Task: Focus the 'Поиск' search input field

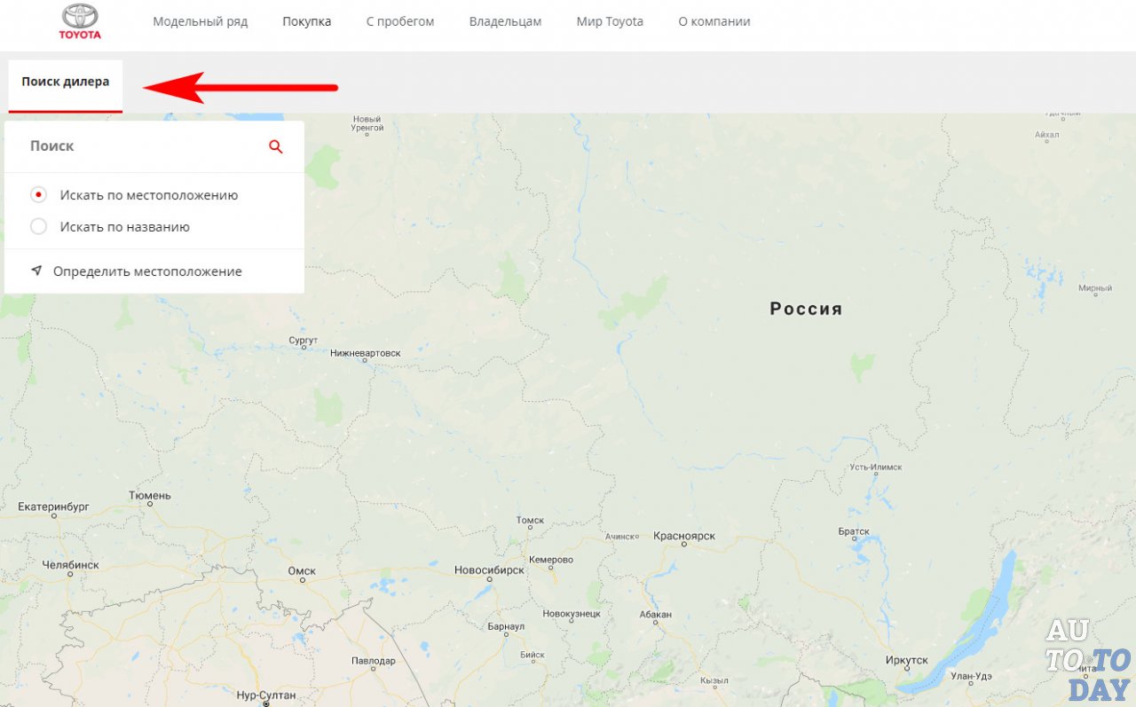Action: click(x=142, y=146)
